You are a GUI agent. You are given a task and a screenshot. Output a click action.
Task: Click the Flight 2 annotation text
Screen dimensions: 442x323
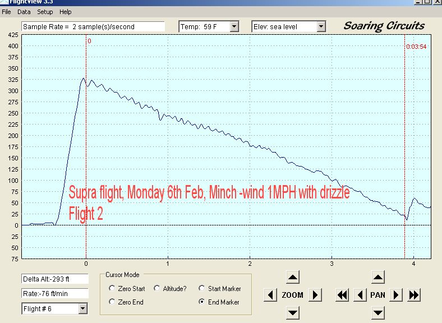86,213
